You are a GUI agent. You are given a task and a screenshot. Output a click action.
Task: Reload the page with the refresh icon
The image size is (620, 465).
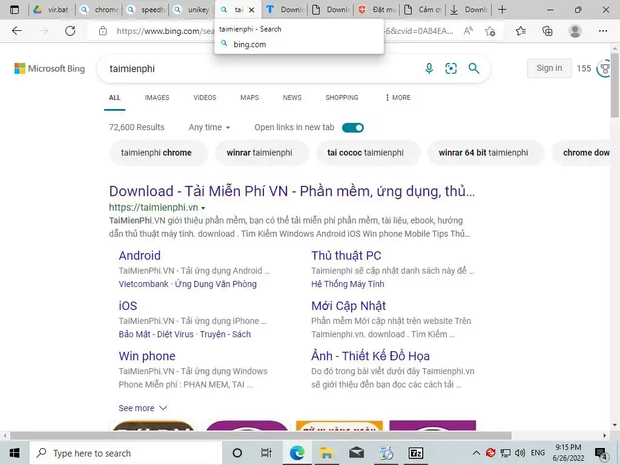click(x=70, y=31)
